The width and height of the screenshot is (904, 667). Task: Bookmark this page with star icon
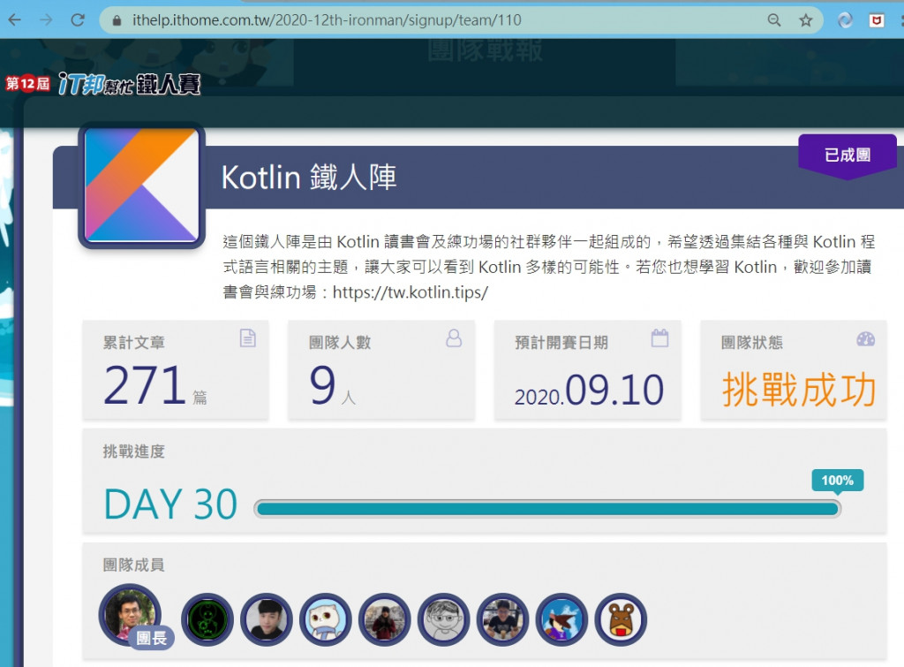tap(805, 21)
